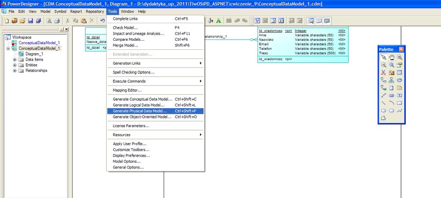The width and height of the screenshot is (441, 198).
Task: Select the Arc tool in Palette
Action: coord(391,103)
